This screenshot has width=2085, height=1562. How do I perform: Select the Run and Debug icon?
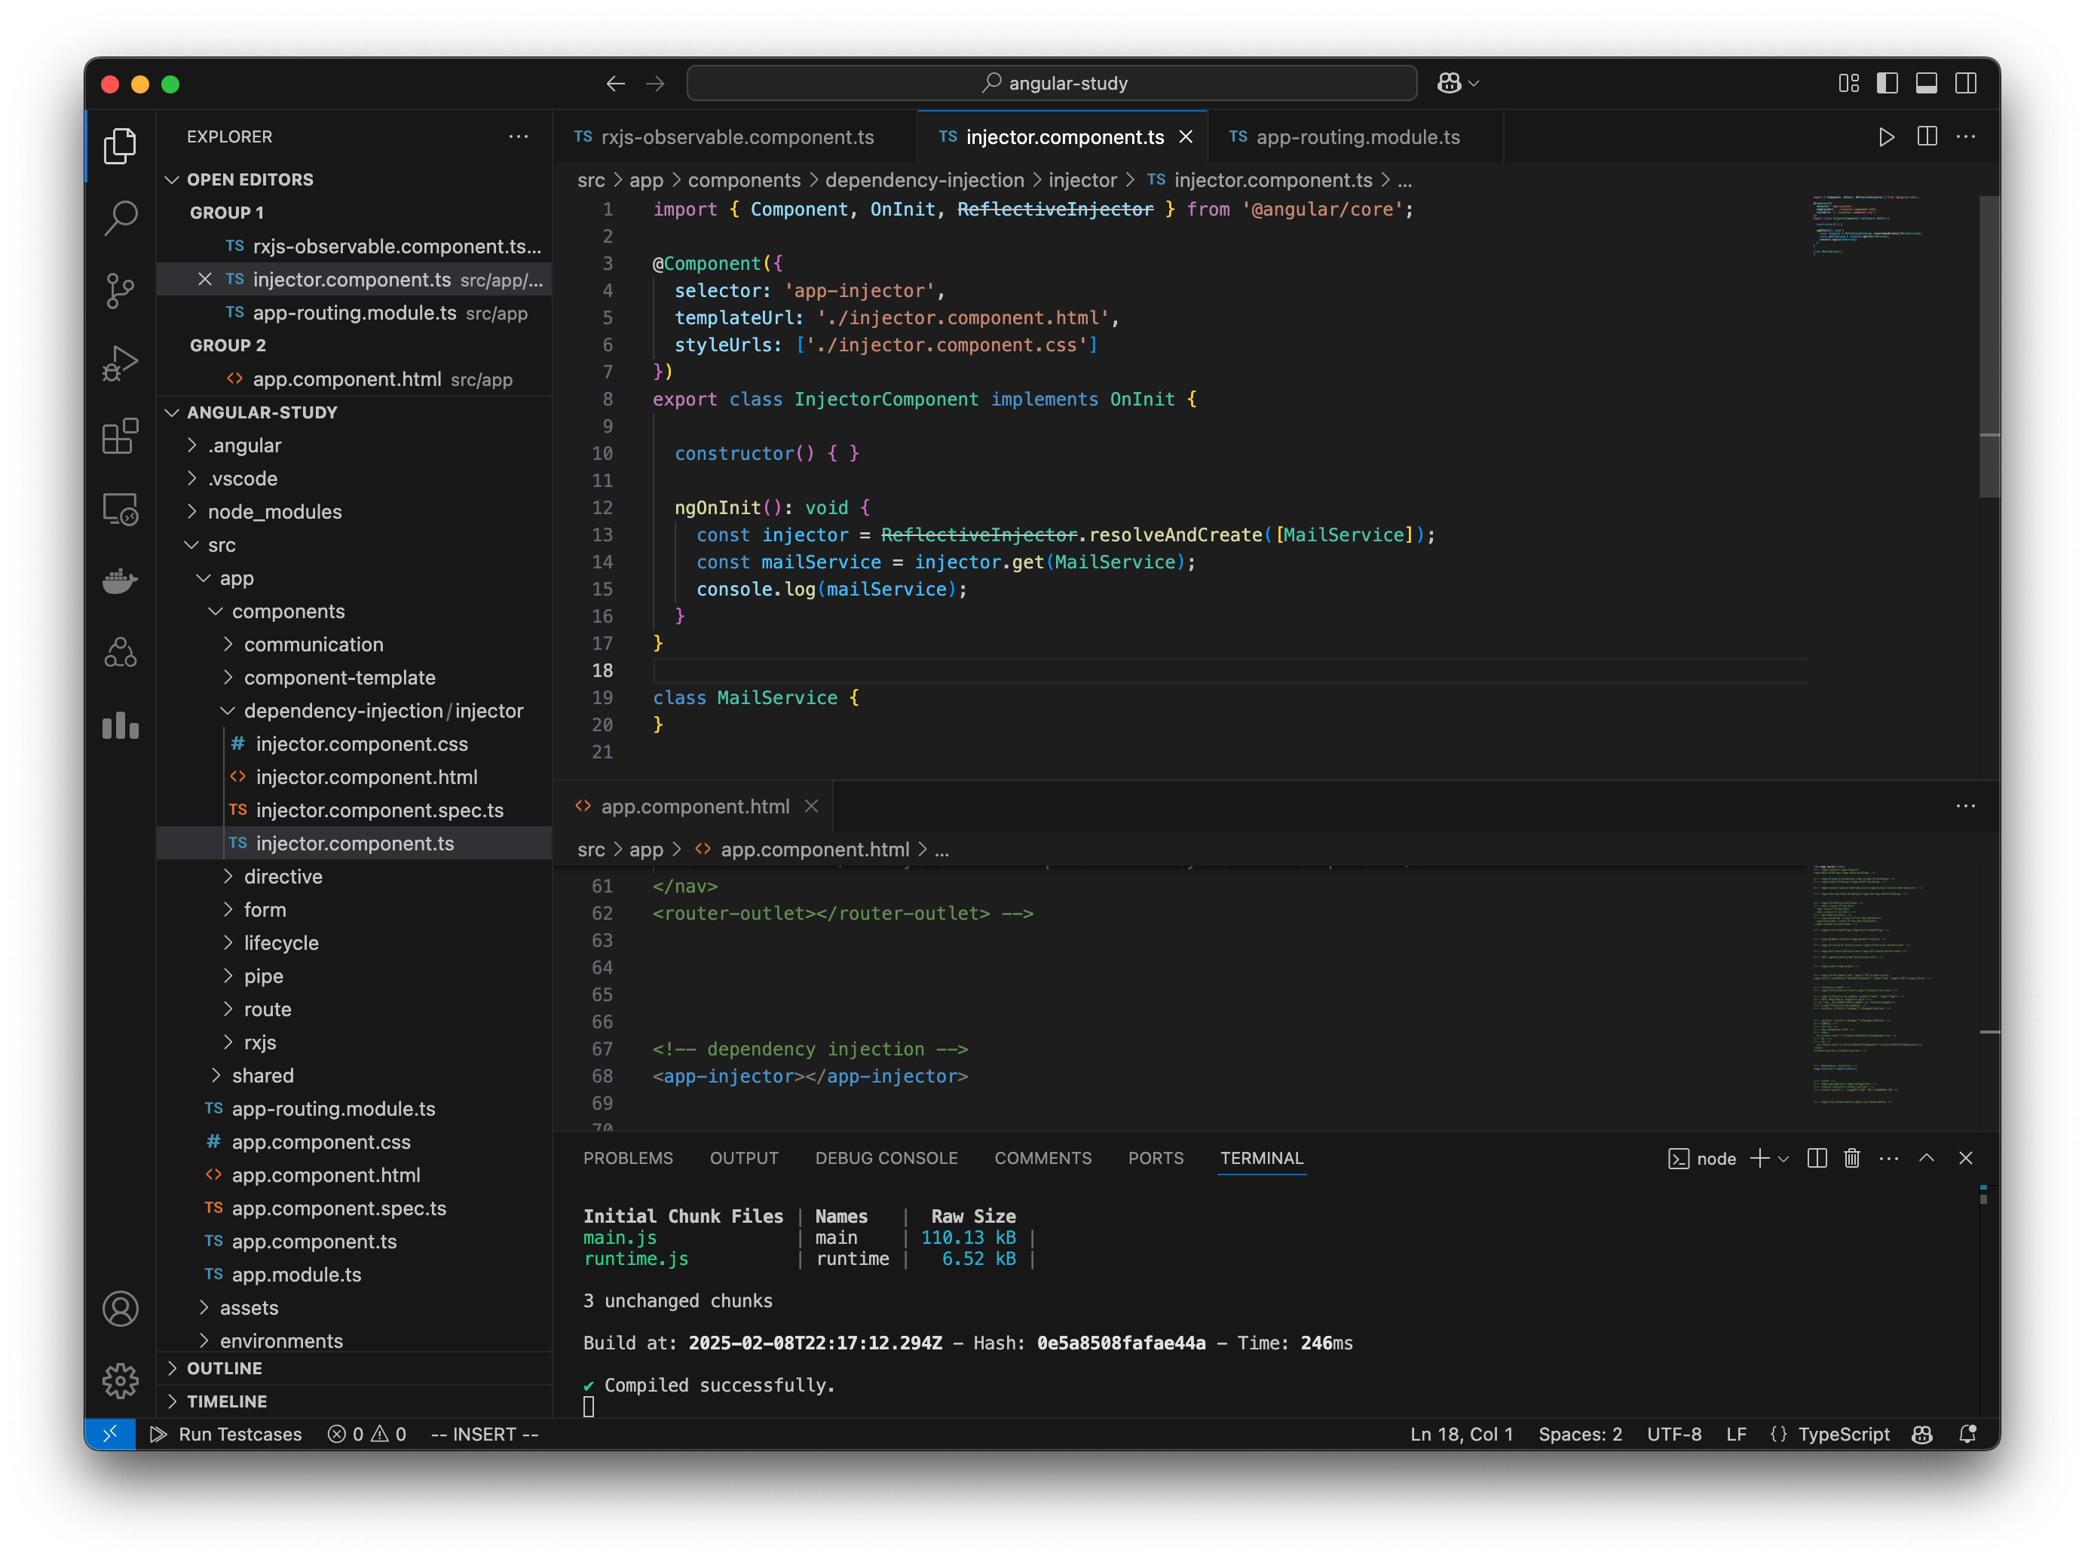pos(121,363)
